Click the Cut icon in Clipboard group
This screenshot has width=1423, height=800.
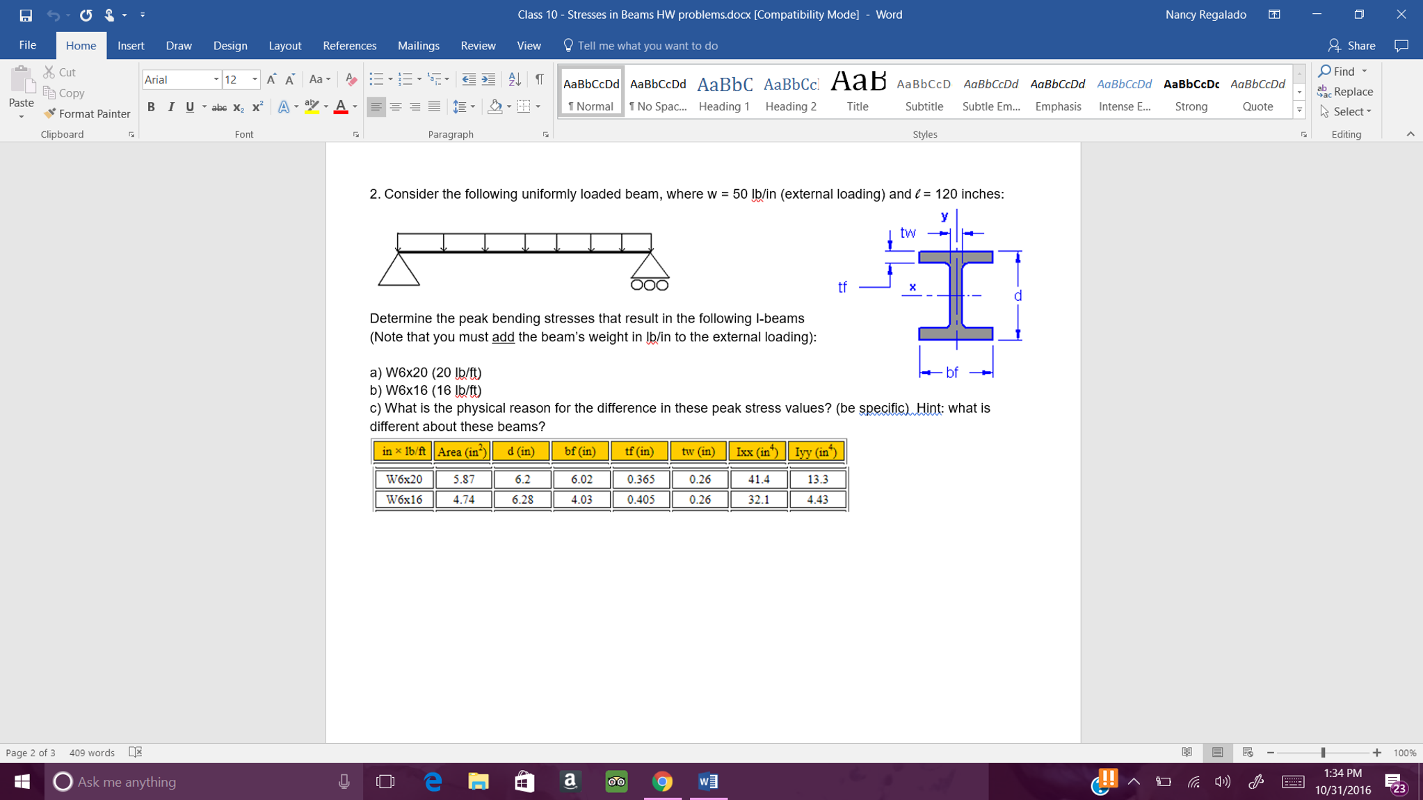(47, 72)
